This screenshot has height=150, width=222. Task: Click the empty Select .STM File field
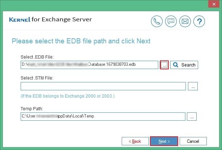[103, 86]
